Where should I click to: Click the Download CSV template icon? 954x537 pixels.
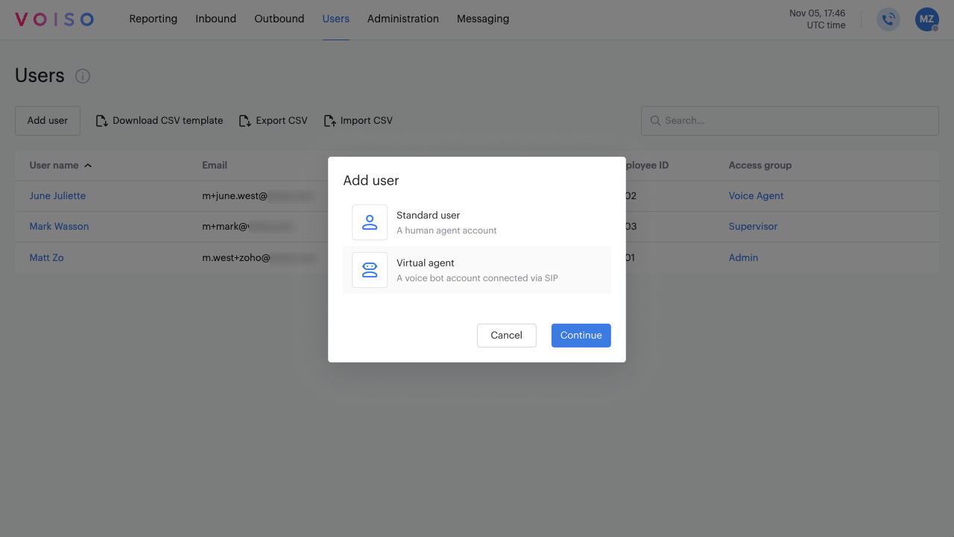(x=101, y=120)
